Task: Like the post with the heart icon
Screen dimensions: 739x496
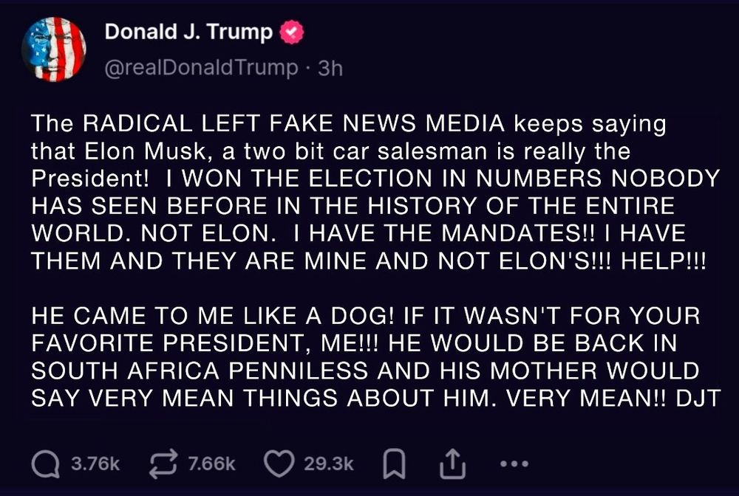Action: tap(279, 463)
